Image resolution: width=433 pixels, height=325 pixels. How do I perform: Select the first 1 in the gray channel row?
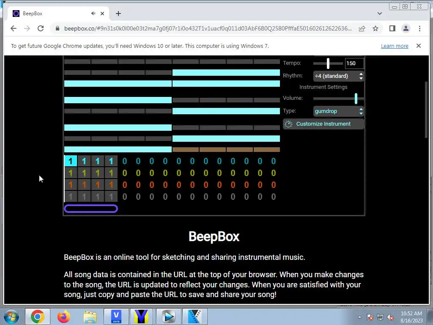tap(71, 196)
